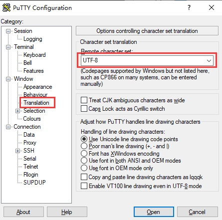The height and width of the screenshot is (220, 222).
Task: Expand the SSH tree node
Action: coord(17,151)
